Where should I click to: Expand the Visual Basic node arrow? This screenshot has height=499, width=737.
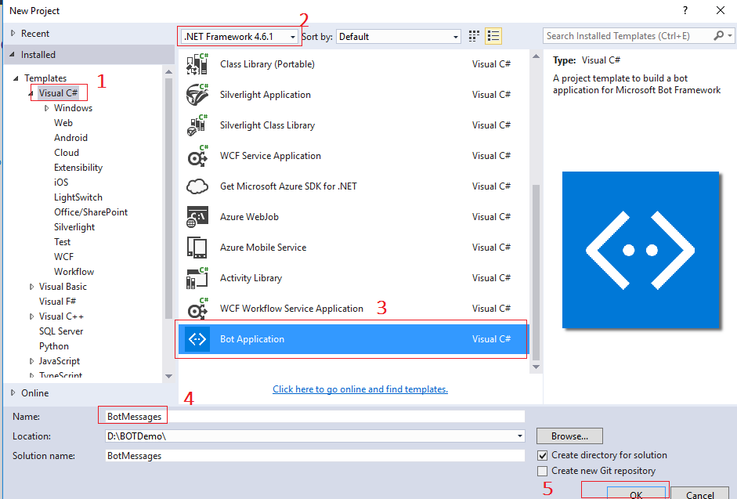[x=31, y=287]
